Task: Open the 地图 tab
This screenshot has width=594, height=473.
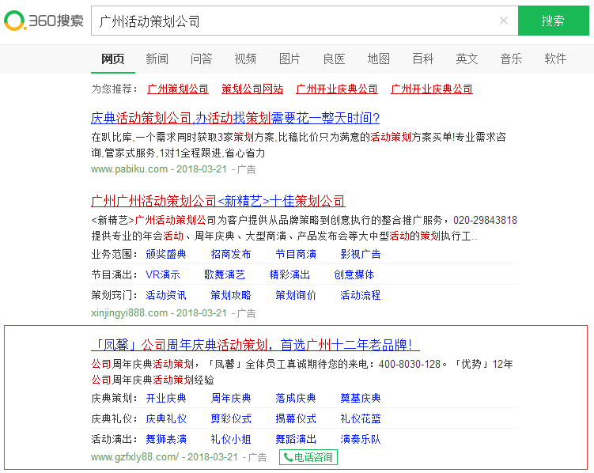Action: coord(378,59)
